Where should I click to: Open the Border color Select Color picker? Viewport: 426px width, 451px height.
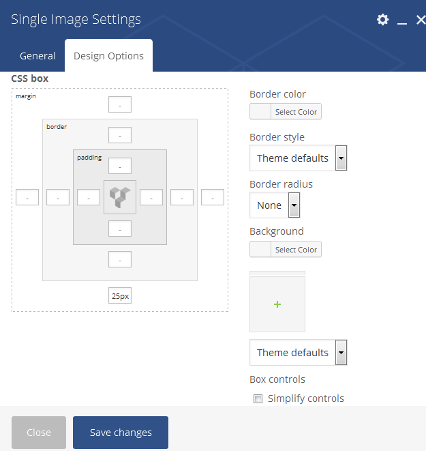click(286, 112)
